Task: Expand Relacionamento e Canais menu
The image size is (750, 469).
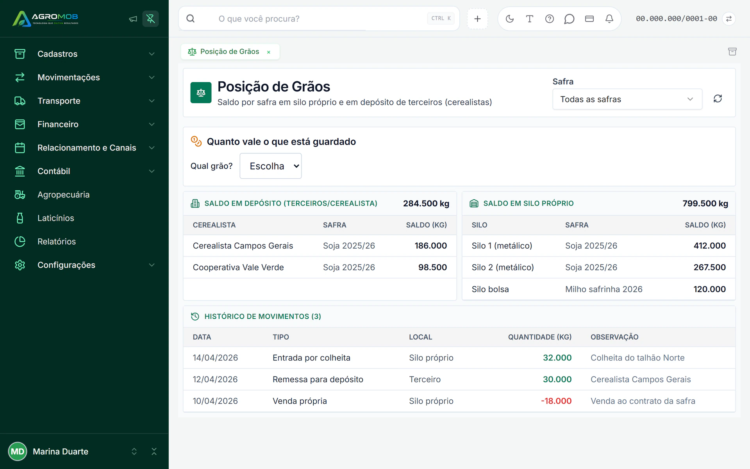Action: pos(84,148)
